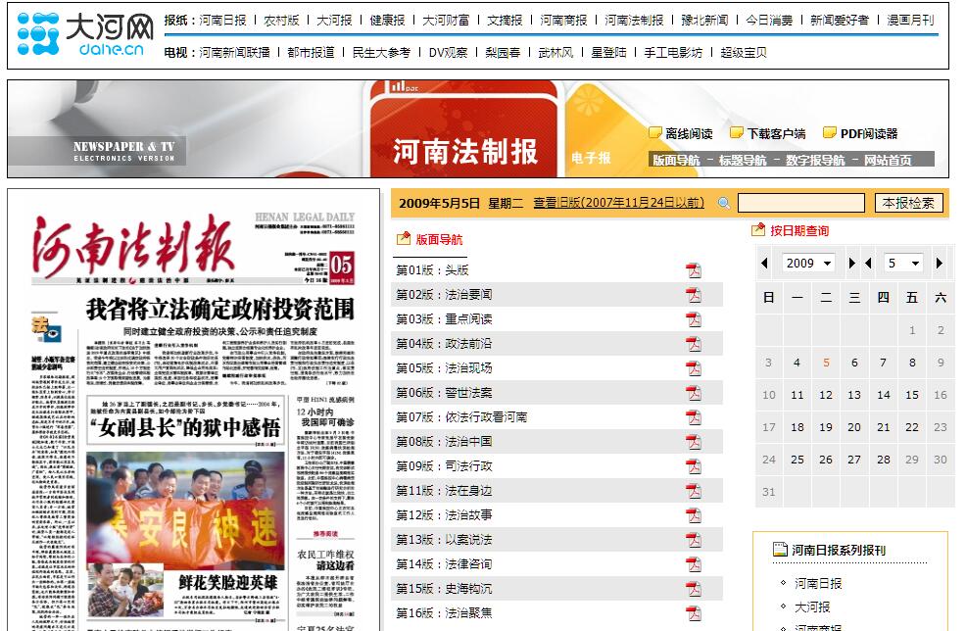Open 农村版 in the top newspaper list
The width and height of the screenshot is (966, 631).
(x=281, y=21)
